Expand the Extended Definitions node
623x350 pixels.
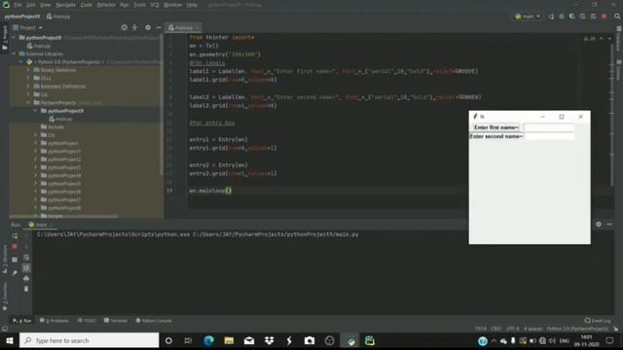28,87
